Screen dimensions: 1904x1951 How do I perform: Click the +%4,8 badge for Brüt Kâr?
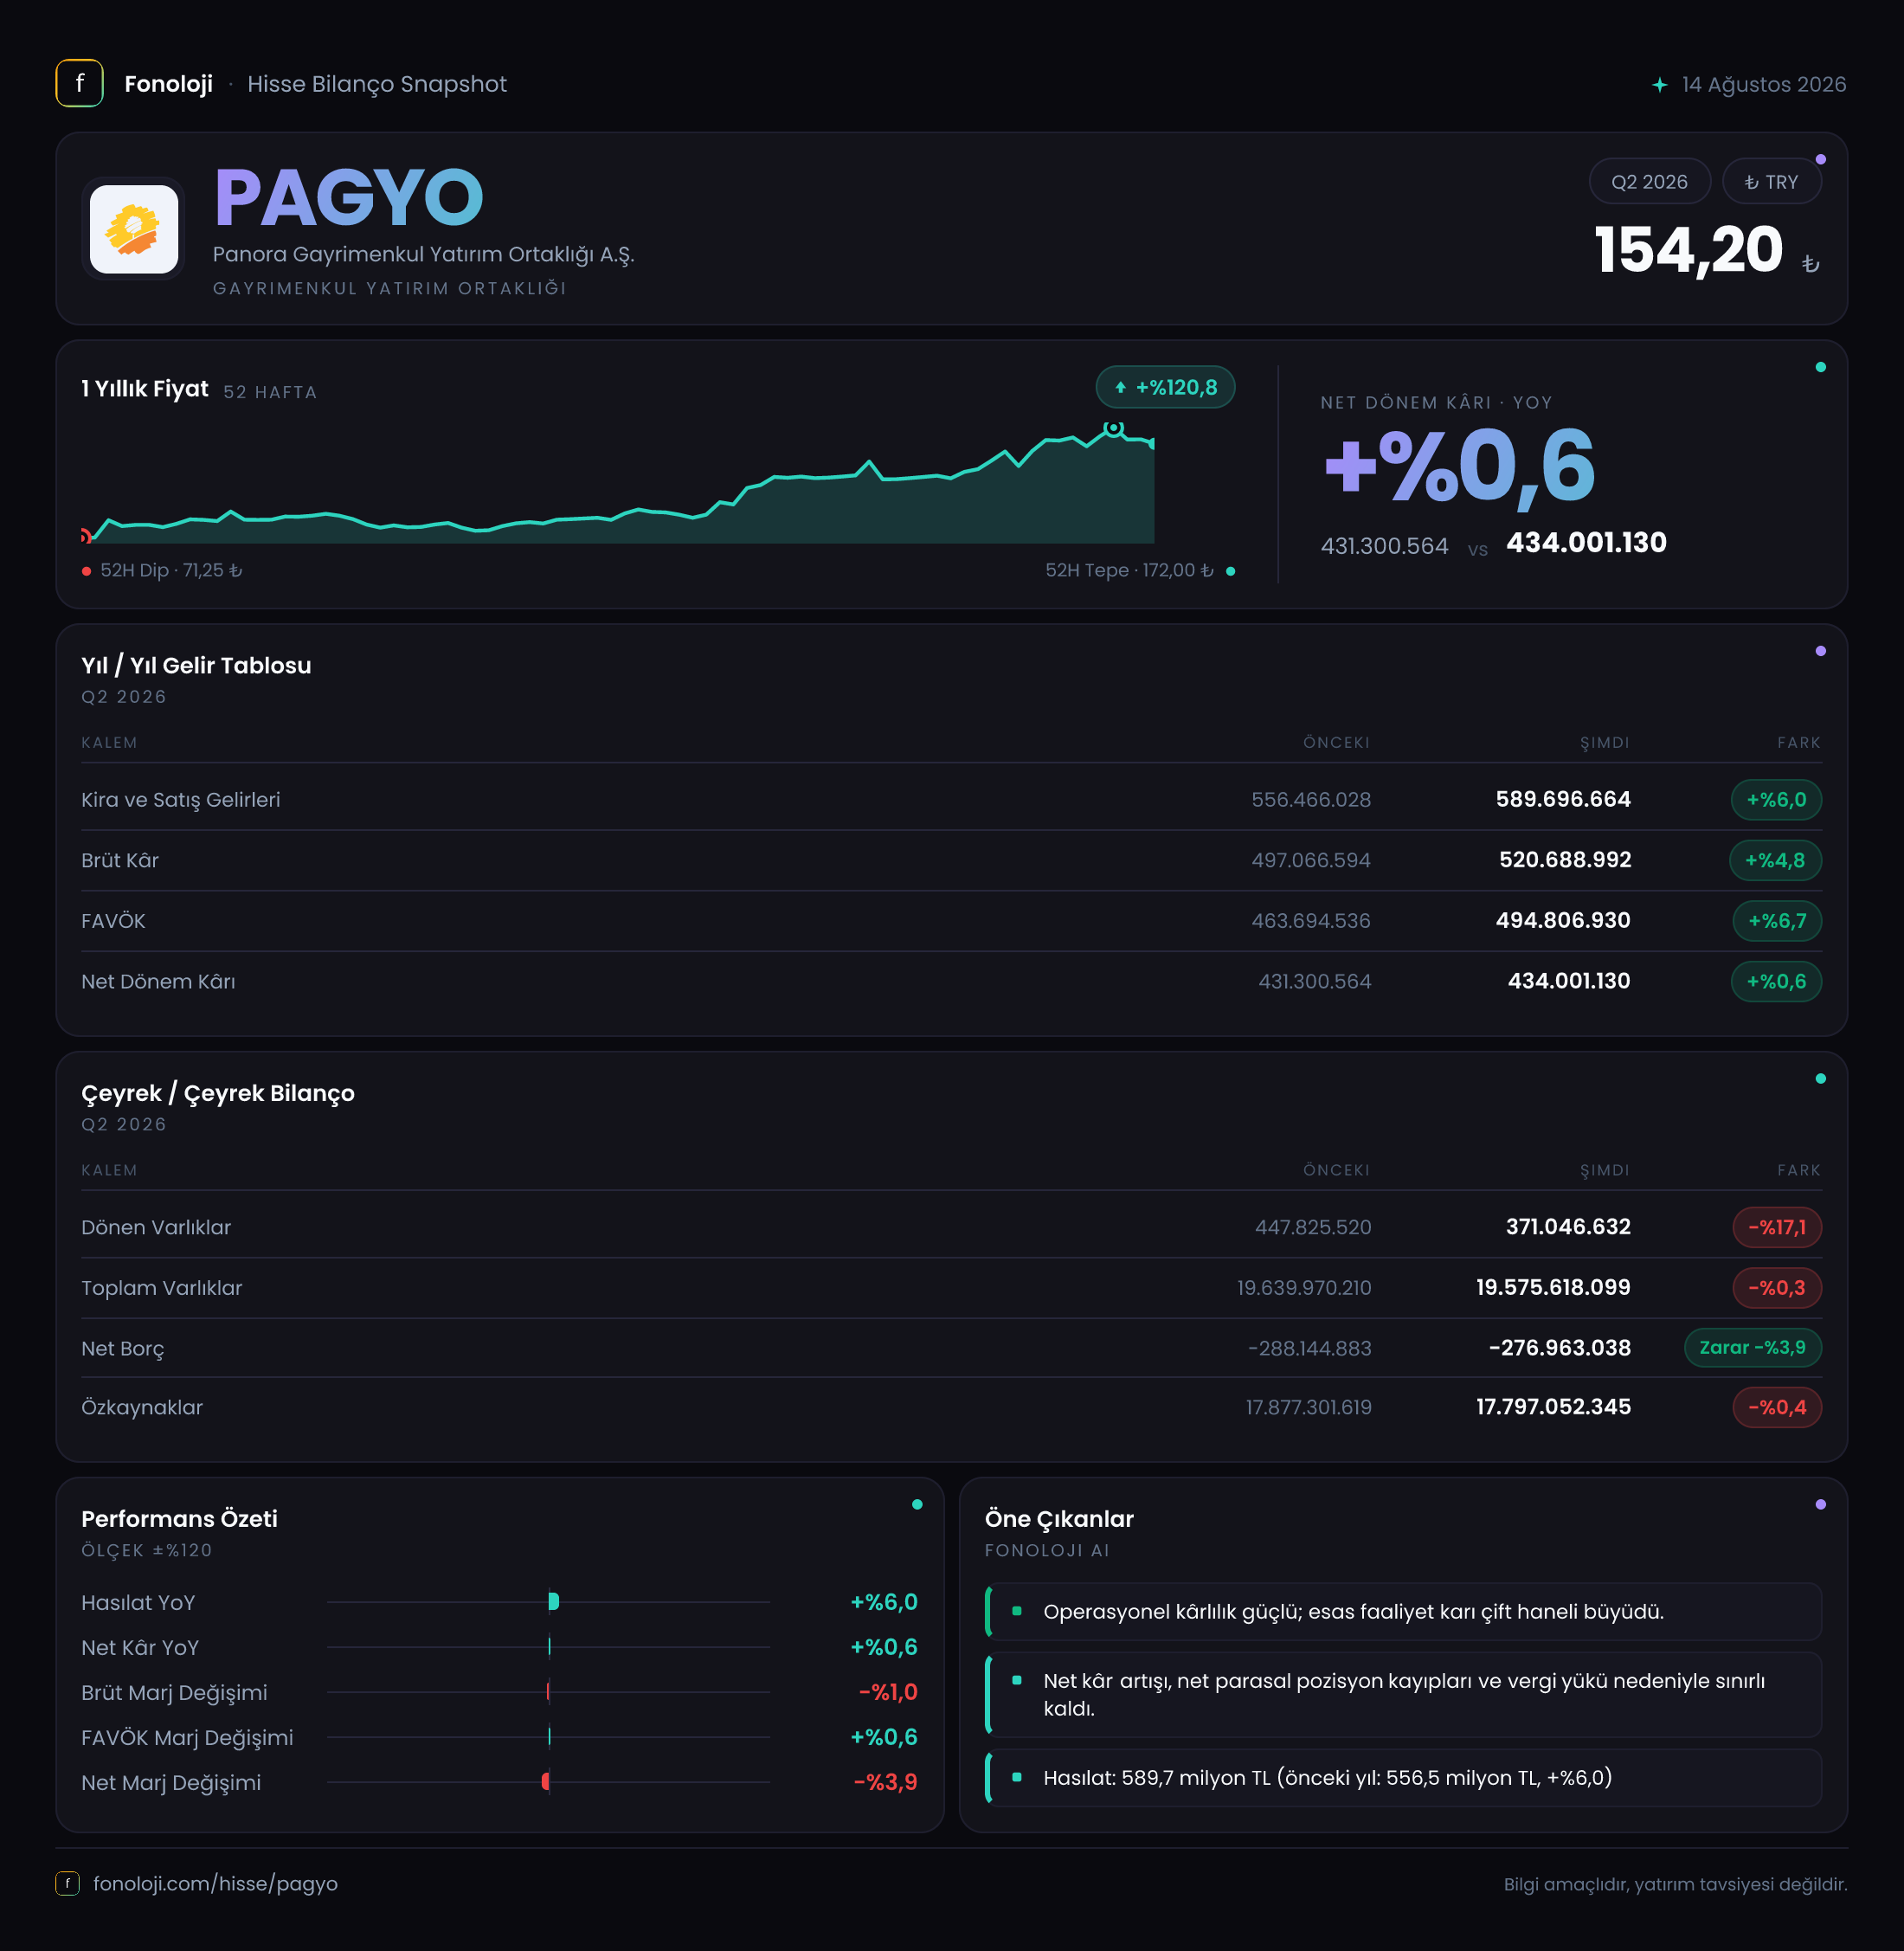[1775, 860]
